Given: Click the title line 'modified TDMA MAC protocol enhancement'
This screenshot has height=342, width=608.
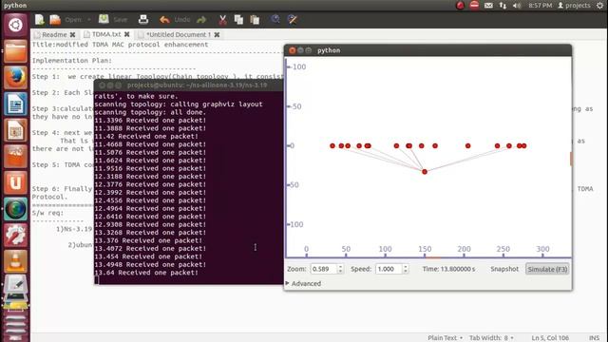Looking at the screenshot, I should [x=132, y=45].
